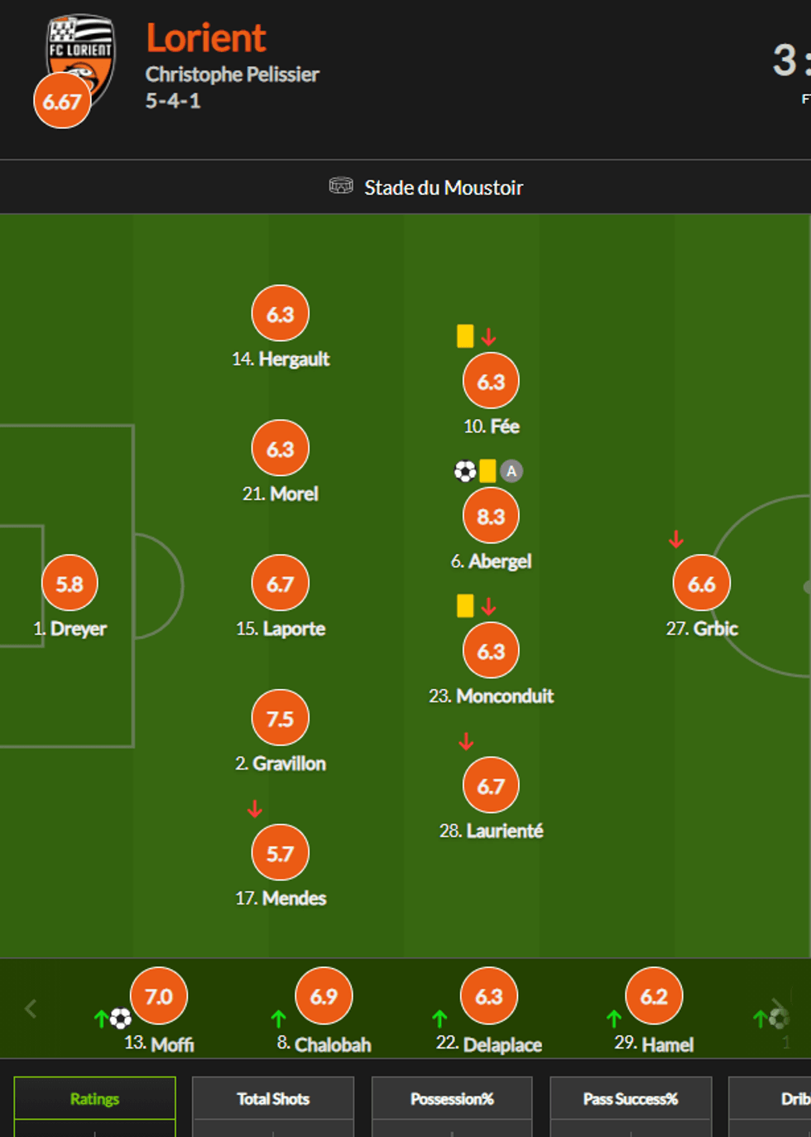Click the substitution arrow above Grbic

click(676, 540)
